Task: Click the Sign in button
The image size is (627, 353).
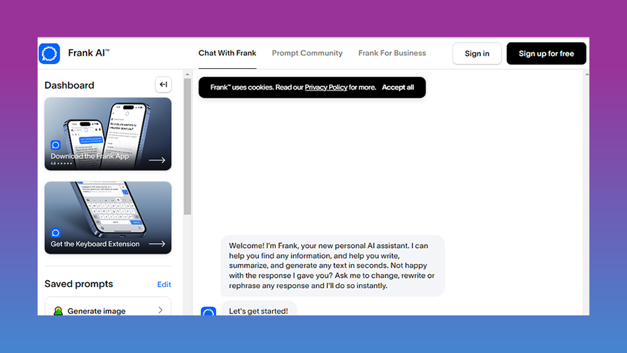Action: pyautogui.click(x=477, y=54)
